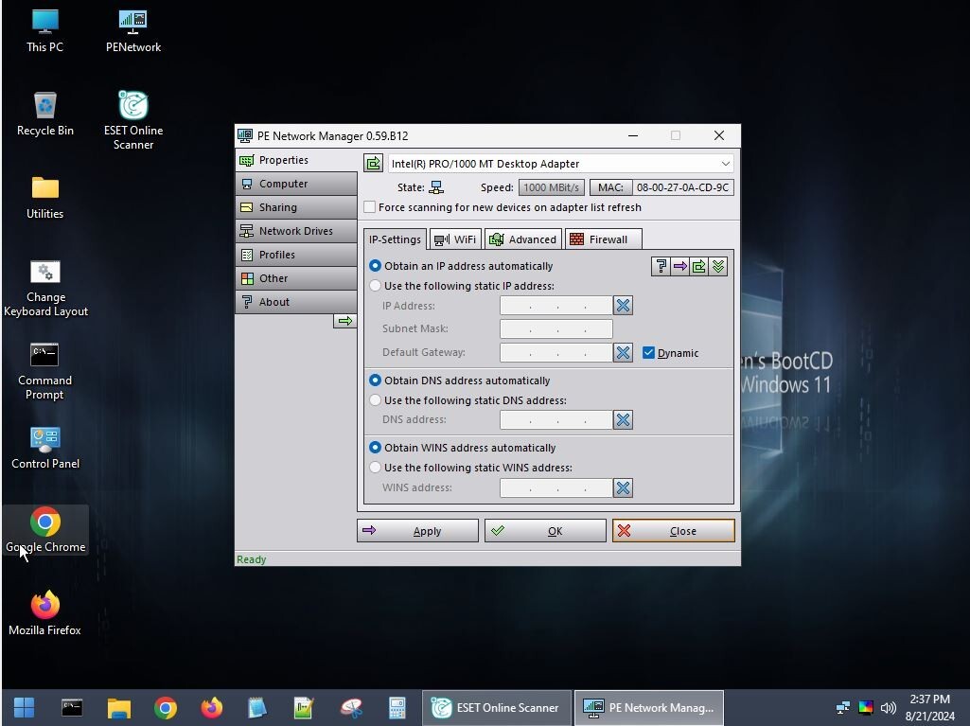Select Use the following static DNS address
This screenshot has width=970, height=726.
(376, 400)
